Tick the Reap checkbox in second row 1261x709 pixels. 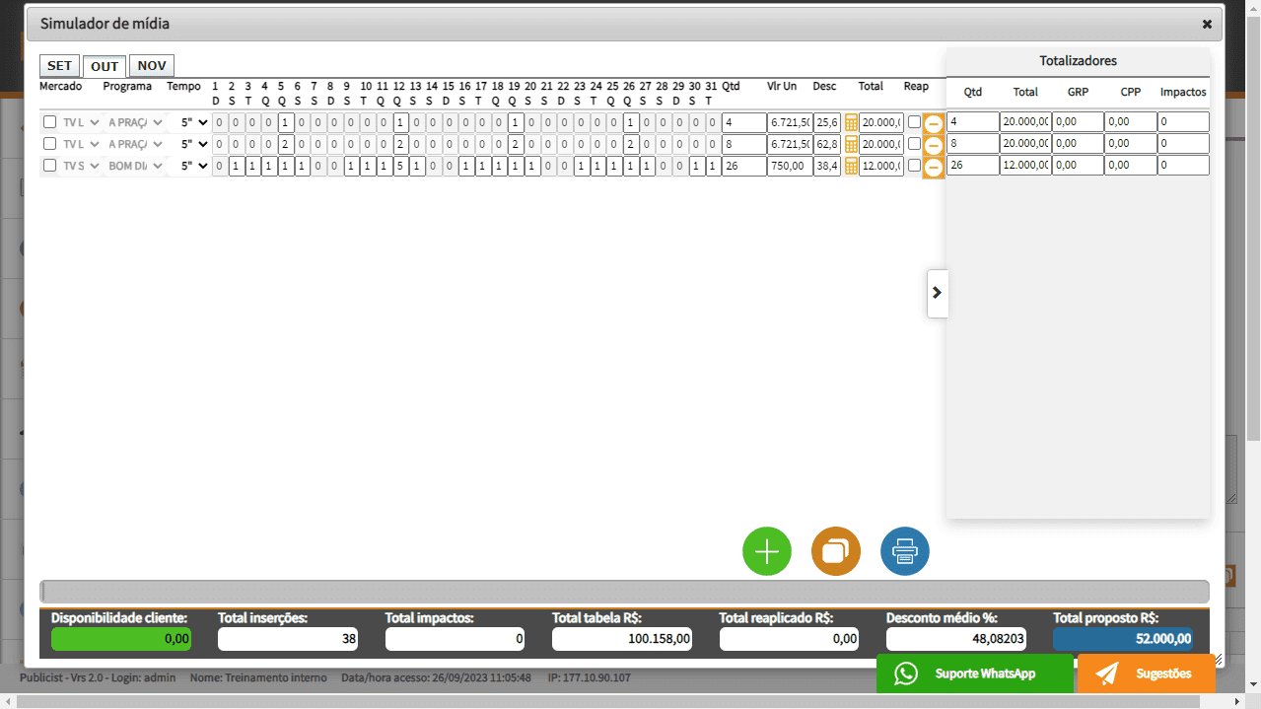point(914,144)
